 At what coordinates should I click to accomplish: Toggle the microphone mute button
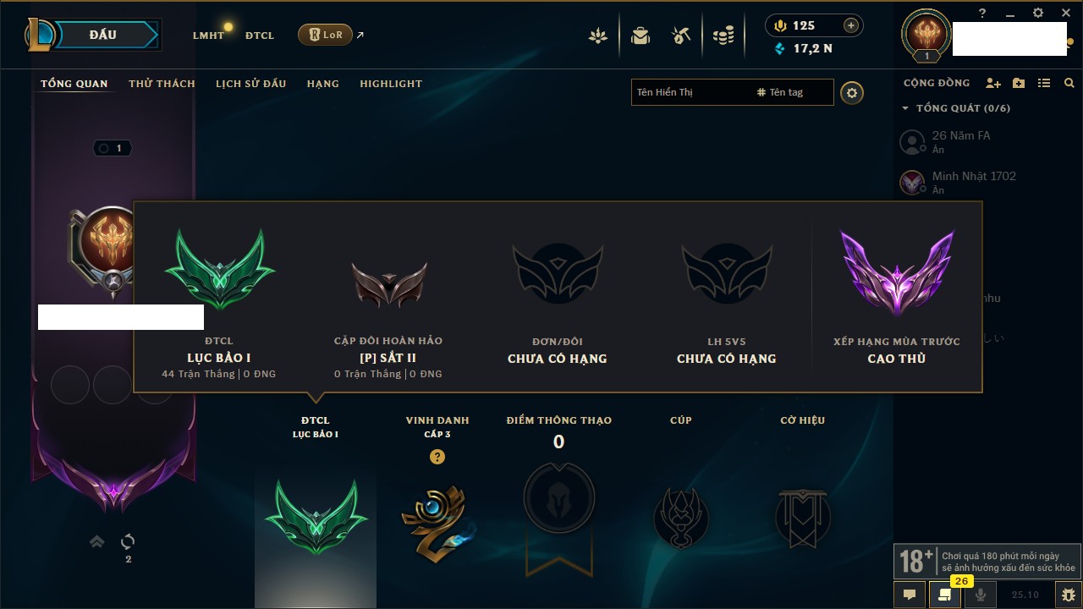pyautogui.click(x=981, y=595)
